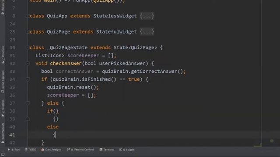Open the Logcat tool window
The height and width of the screenshot is (157, 280).
[127, 150]
